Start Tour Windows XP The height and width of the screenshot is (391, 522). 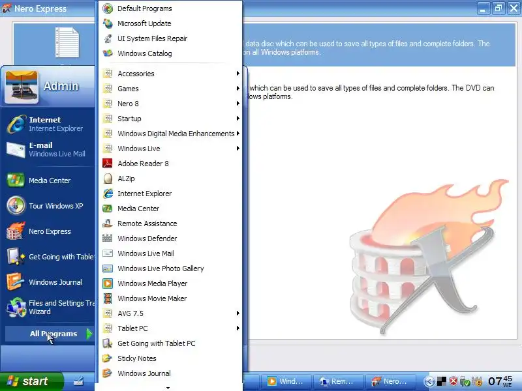[x=50, y=206]
